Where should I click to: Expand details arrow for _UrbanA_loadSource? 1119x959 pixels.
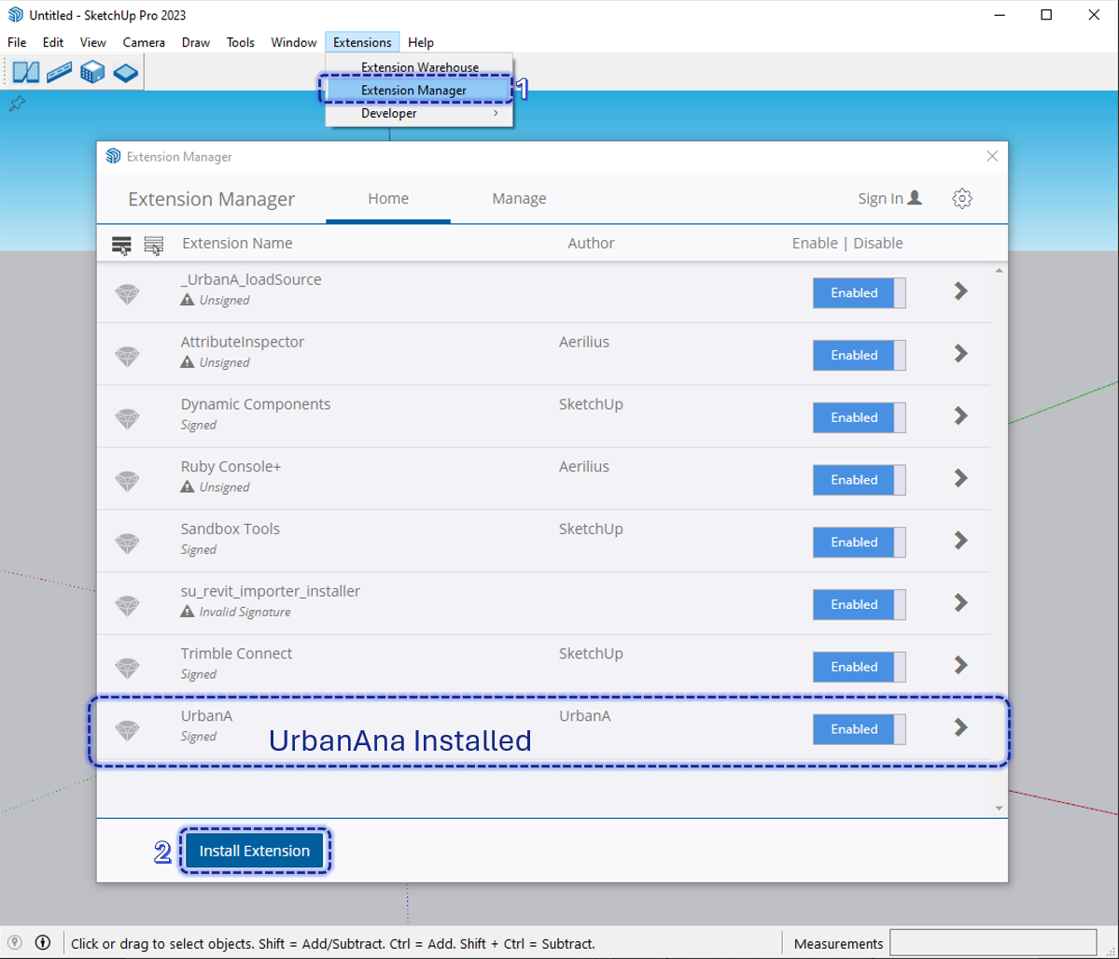point(961,290)
